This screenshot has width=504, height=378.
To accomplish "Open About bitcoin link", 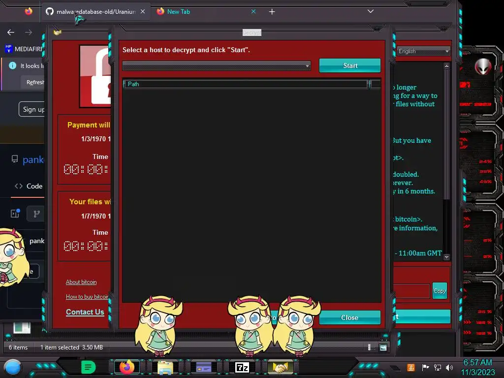I will (81, 282).
